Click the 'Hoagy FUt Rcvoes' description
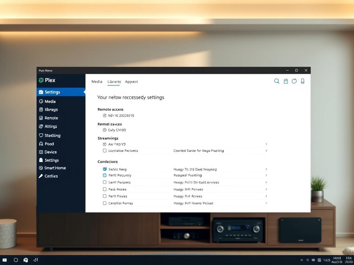This screenshot has height=265, width=354. tap(188, 196)
